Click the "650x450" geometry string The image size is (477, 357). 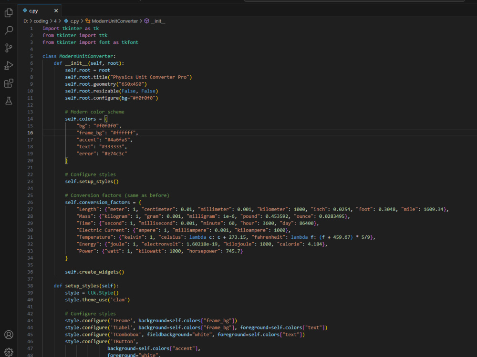point(133,84)
